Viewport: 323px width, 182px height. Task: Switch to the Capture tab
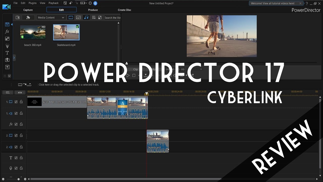point(28,10)
